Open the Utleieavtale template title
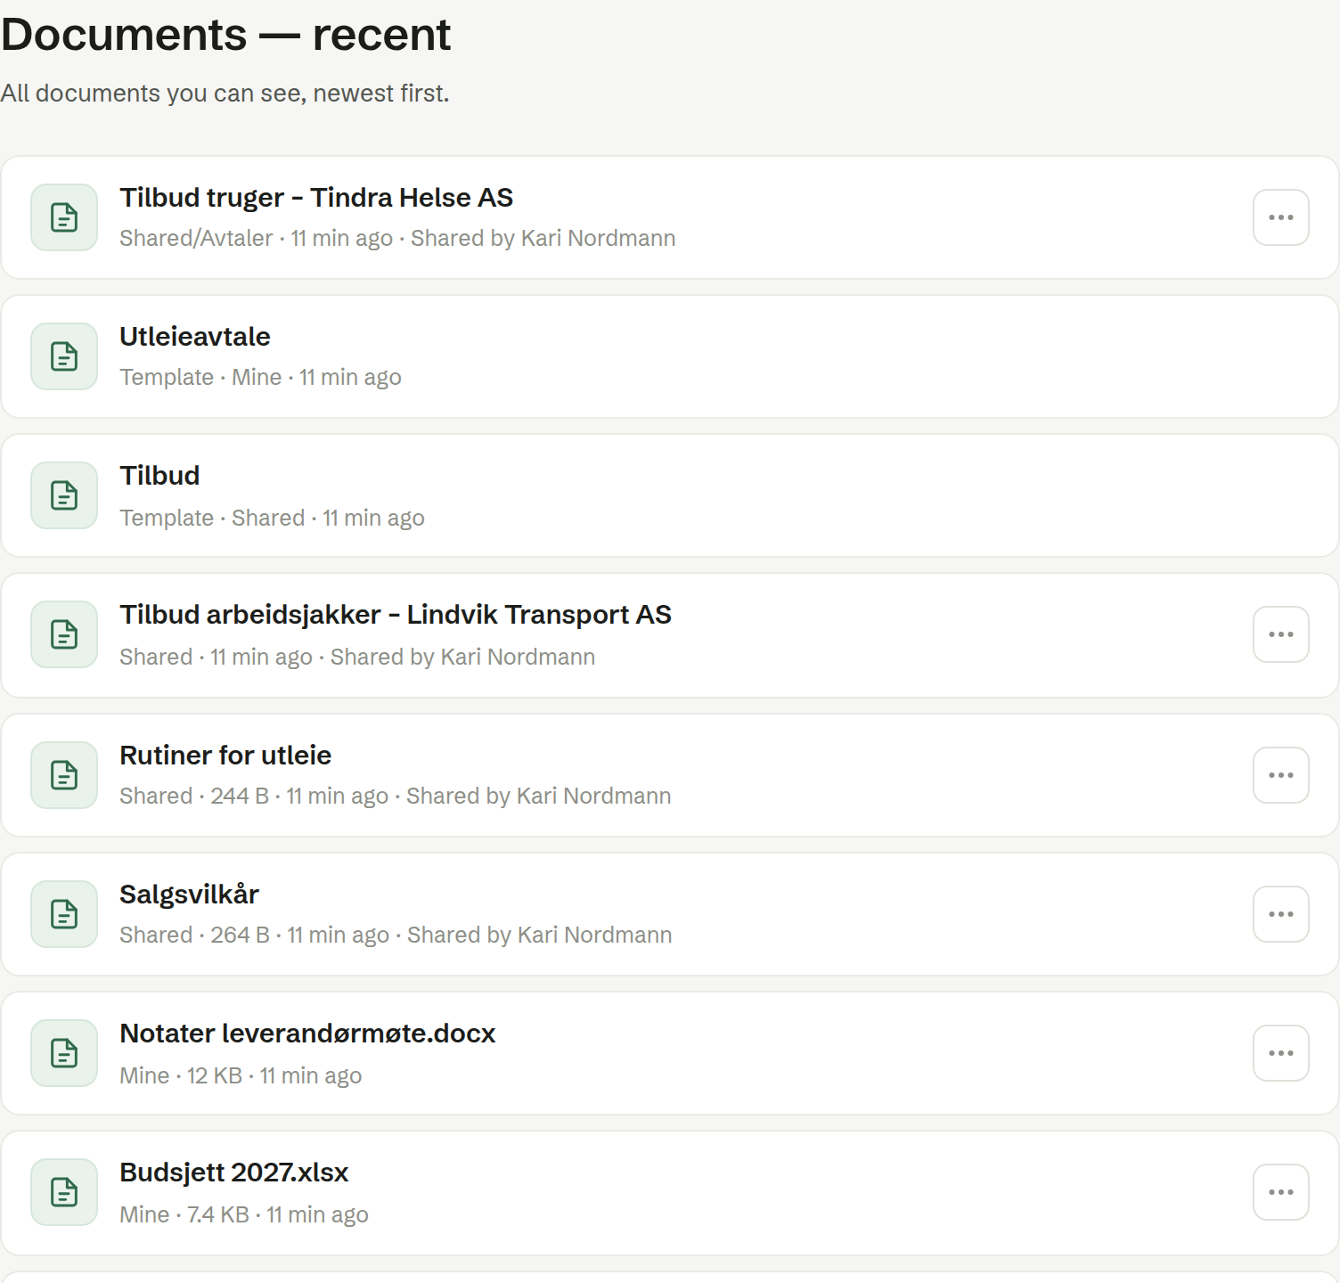The height and width of the screenshot is (1283, 1340). pos(195,337)
